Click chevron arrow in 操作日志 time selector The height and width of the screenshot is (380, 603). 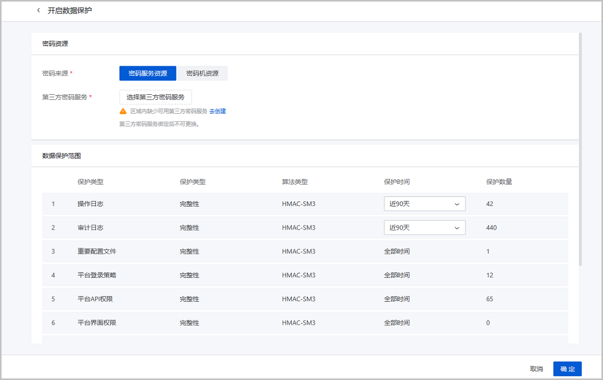click(x=457, y=204)
